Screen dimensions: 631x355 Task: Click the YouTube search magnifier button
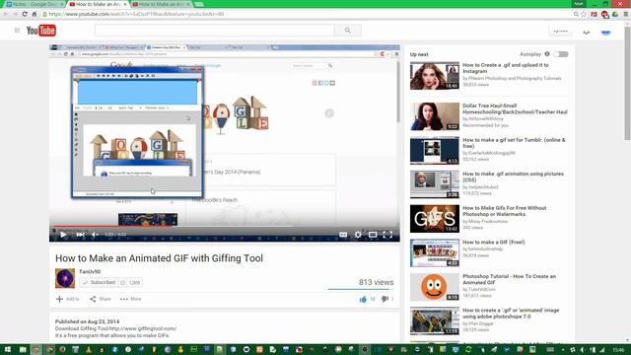tap(348, 31)
